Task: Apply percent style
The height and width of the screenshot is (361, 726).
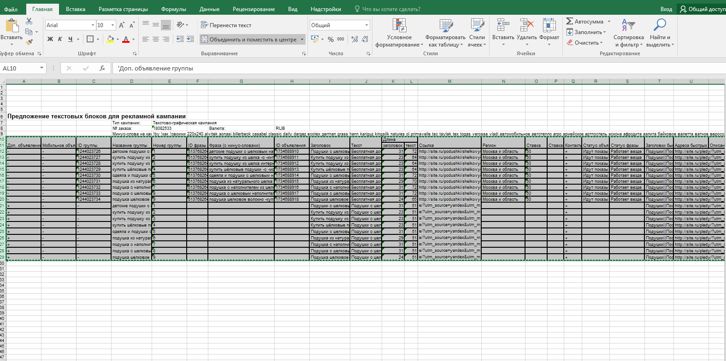Action: [x=331, y=39]
